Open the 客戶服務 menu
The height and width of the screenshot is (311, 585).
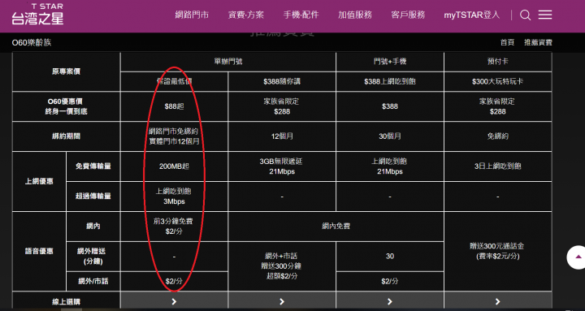pyautogui.click(x=408, y=15)
